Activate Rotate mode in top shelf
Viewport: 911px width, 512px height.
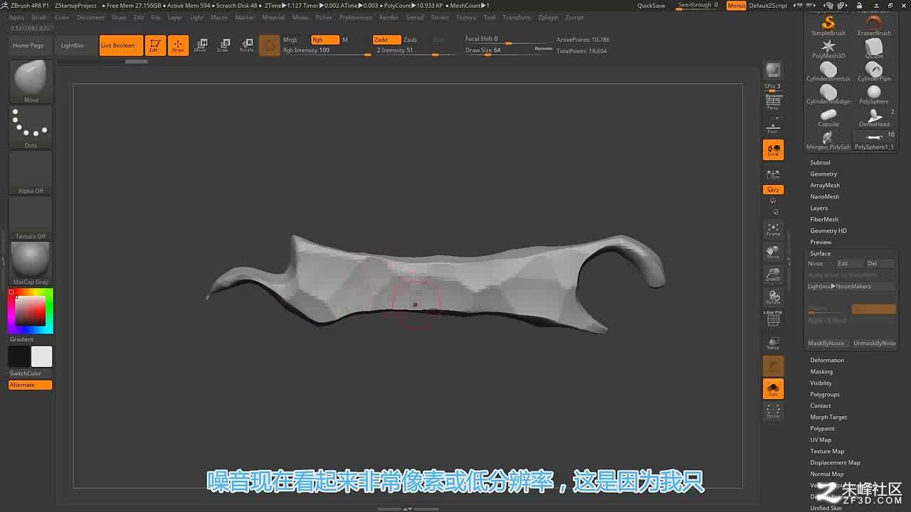click(246, 46)
